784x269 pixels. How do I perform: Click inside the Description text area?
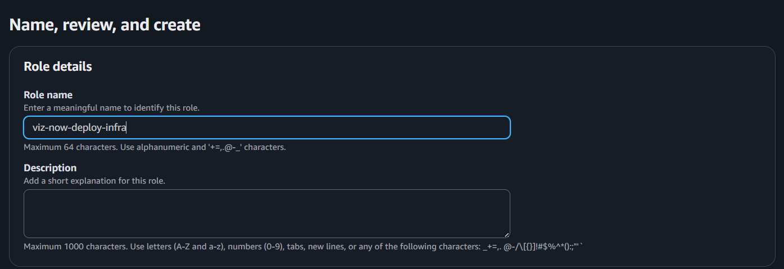266,213
